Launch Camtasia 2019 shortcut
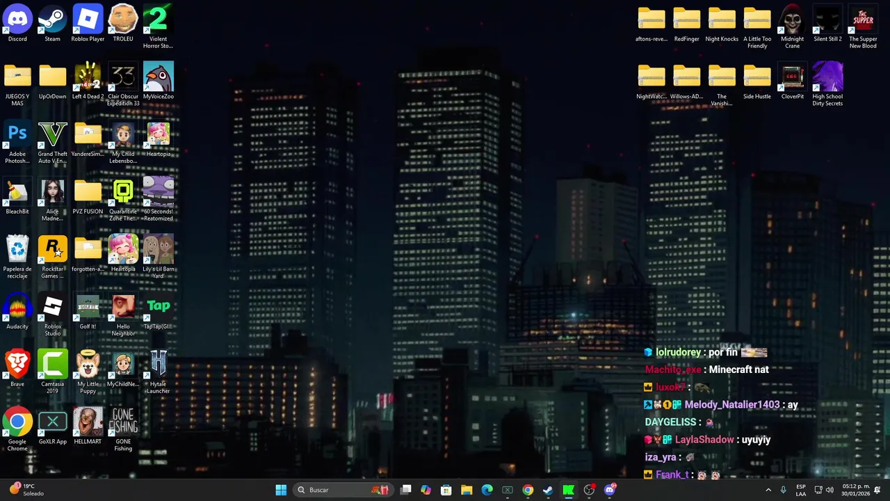The image size is (890, 501). click(53, 373)
